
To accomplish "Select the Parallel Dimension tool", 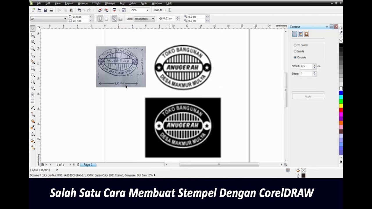I will click(33, 108).
